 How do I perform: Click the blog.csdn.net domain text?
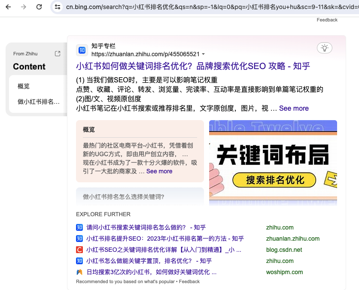(284, 250)
